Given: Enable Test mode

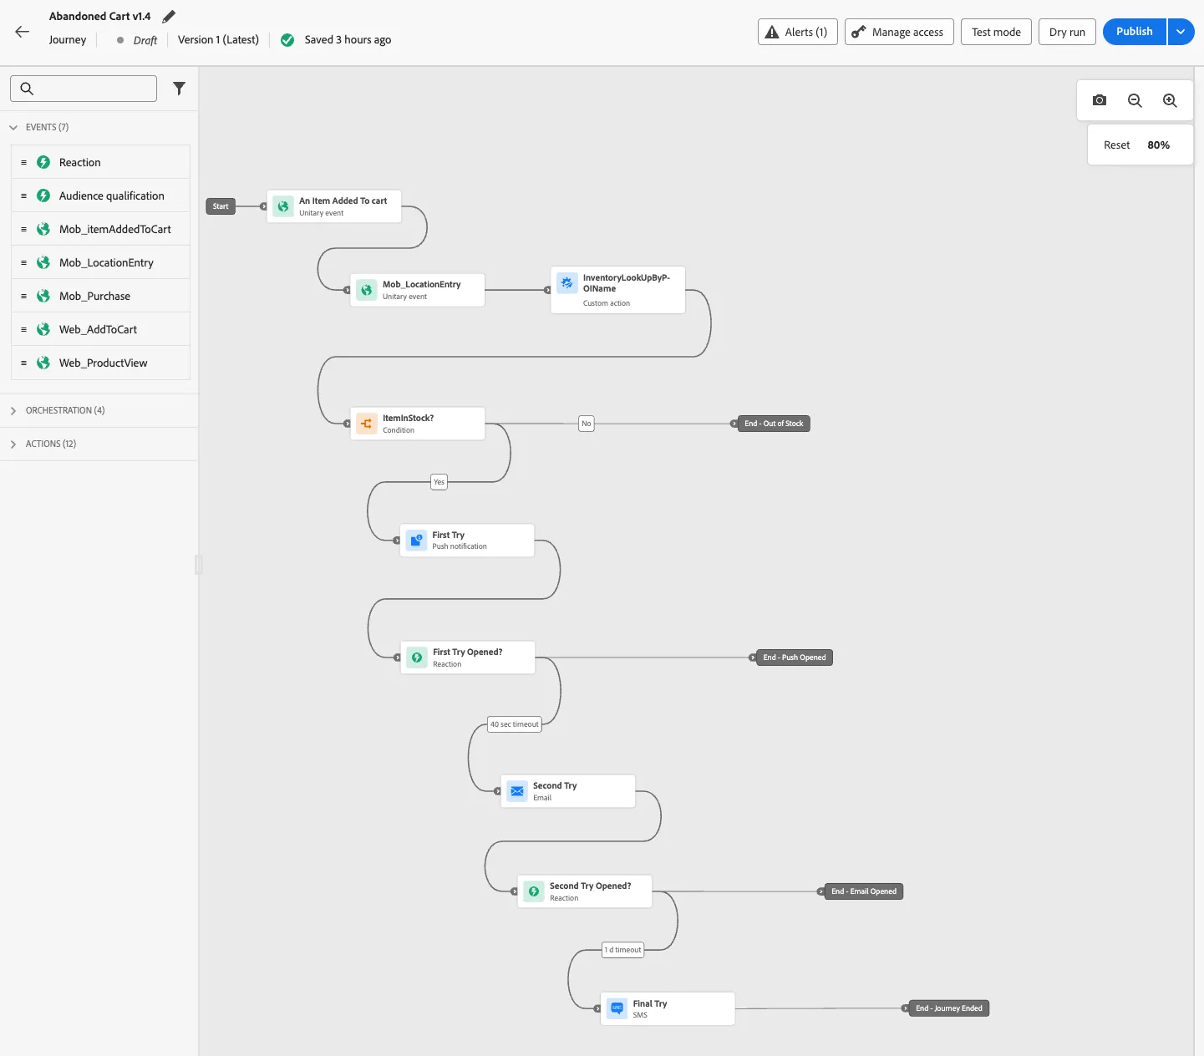Looking at the screenshot, I should 996,32.
